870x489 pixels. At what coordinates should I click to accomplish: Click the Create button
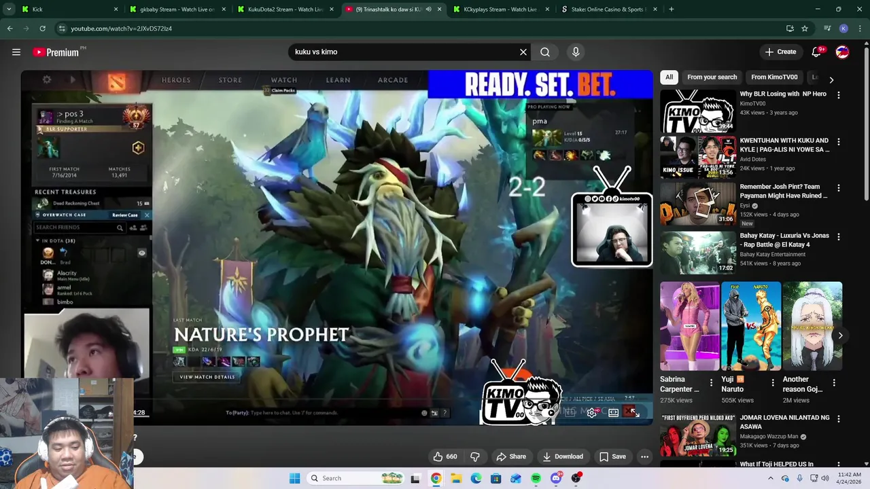[x=780, y=52]
